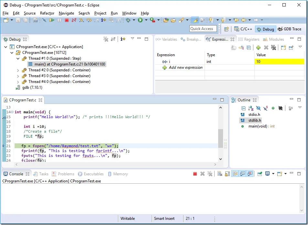
Task: Switch to C/C++ perspective via its icon
Action: (x=237, y=29)
